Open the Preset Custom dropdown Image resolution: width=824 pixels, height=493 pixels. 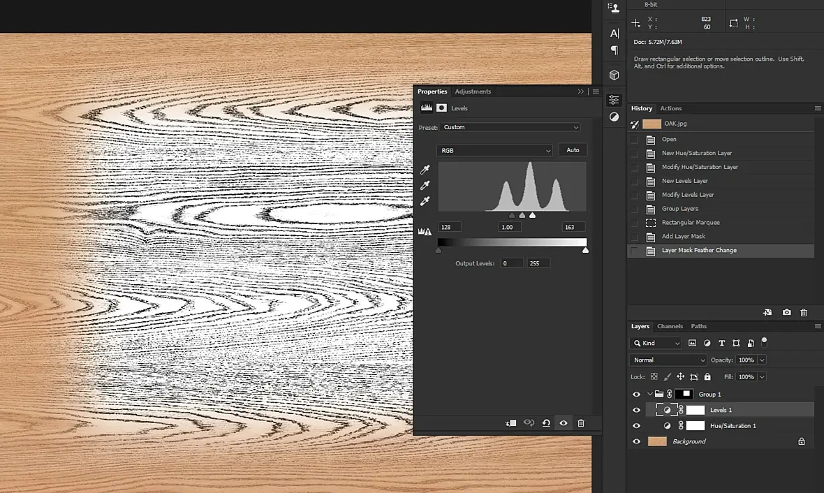click(x=510, y=127)
